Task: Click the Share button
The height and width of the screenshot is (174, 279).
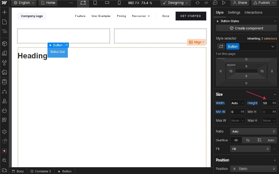Action: point(240,3)
